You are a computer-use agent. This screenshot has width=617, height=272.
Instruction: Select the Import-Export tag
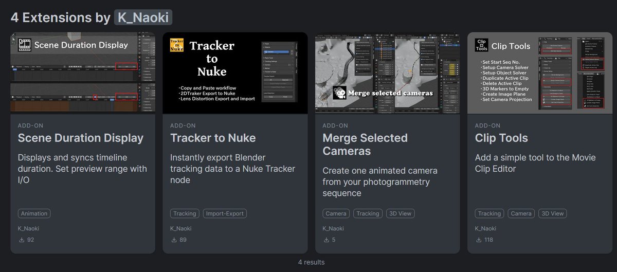[x=225, y=213]
